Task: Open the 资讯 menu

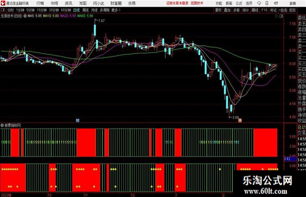Action: [x=69, y=3]
